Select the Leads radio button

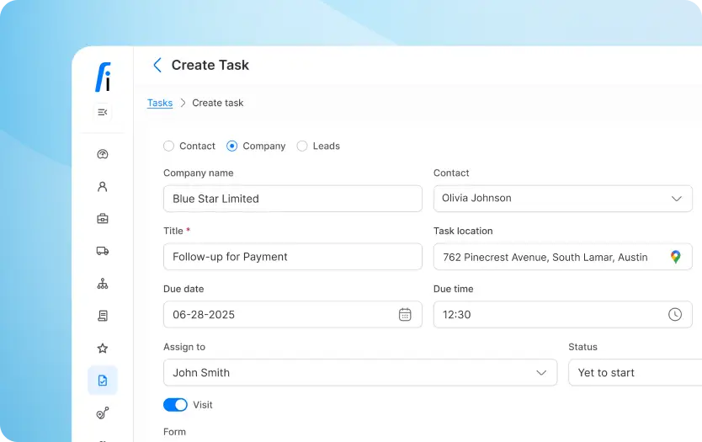302,146
